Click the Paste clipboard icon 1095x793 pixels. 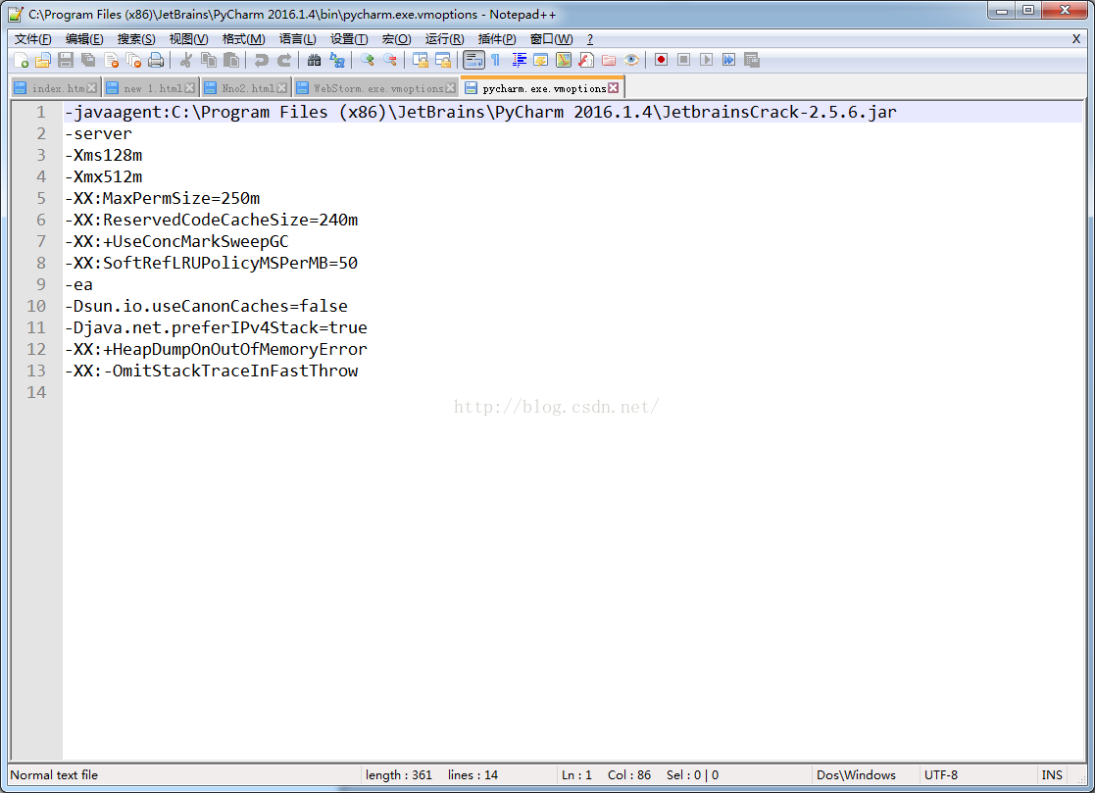[x=231, y=61]
